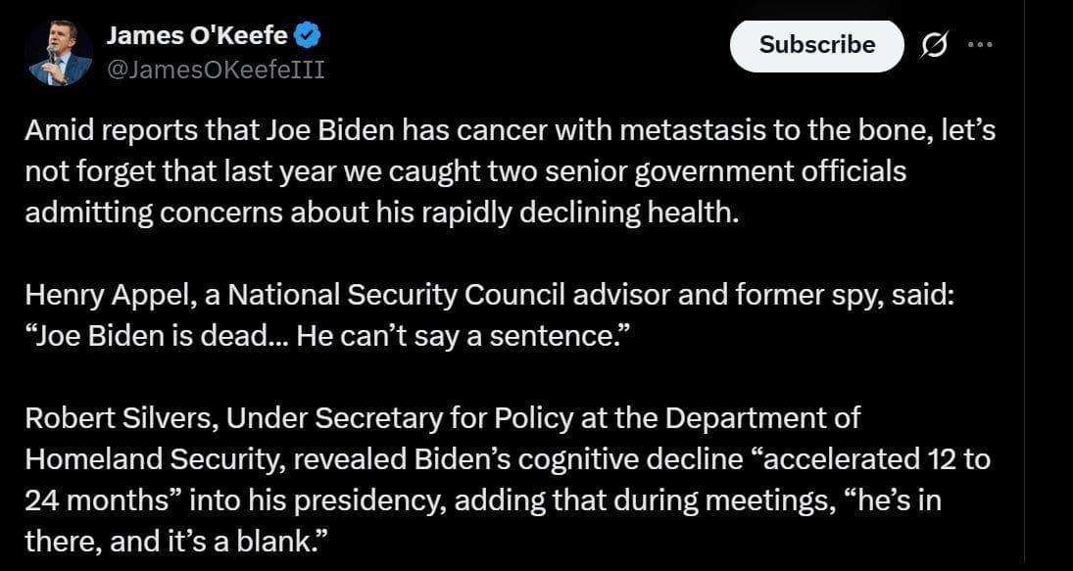1073x571 pixels.
Task: Click the blue verified checkmark badge
Action: pos(309,38)
